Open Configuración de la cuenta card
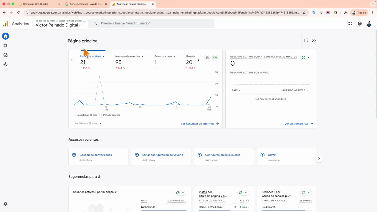 [x=224, y=157]
